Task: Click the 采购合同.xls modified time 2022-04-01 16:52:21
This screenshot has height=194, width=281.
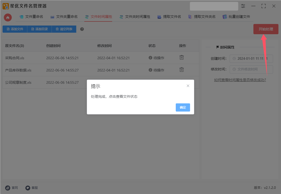Action: pyautogui.click(x=113, y=58)
